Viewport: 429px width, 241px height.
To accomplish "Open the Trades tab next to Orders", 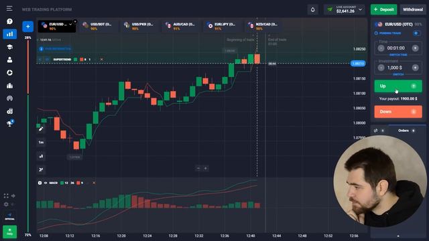I will (x=379, y=131).
